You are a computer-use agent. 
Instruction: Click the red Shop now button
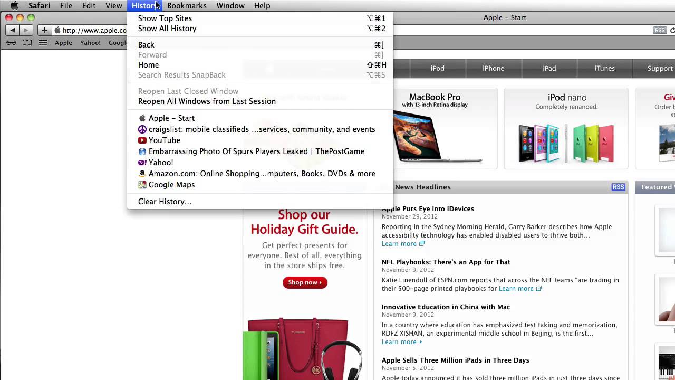point(305,282)
